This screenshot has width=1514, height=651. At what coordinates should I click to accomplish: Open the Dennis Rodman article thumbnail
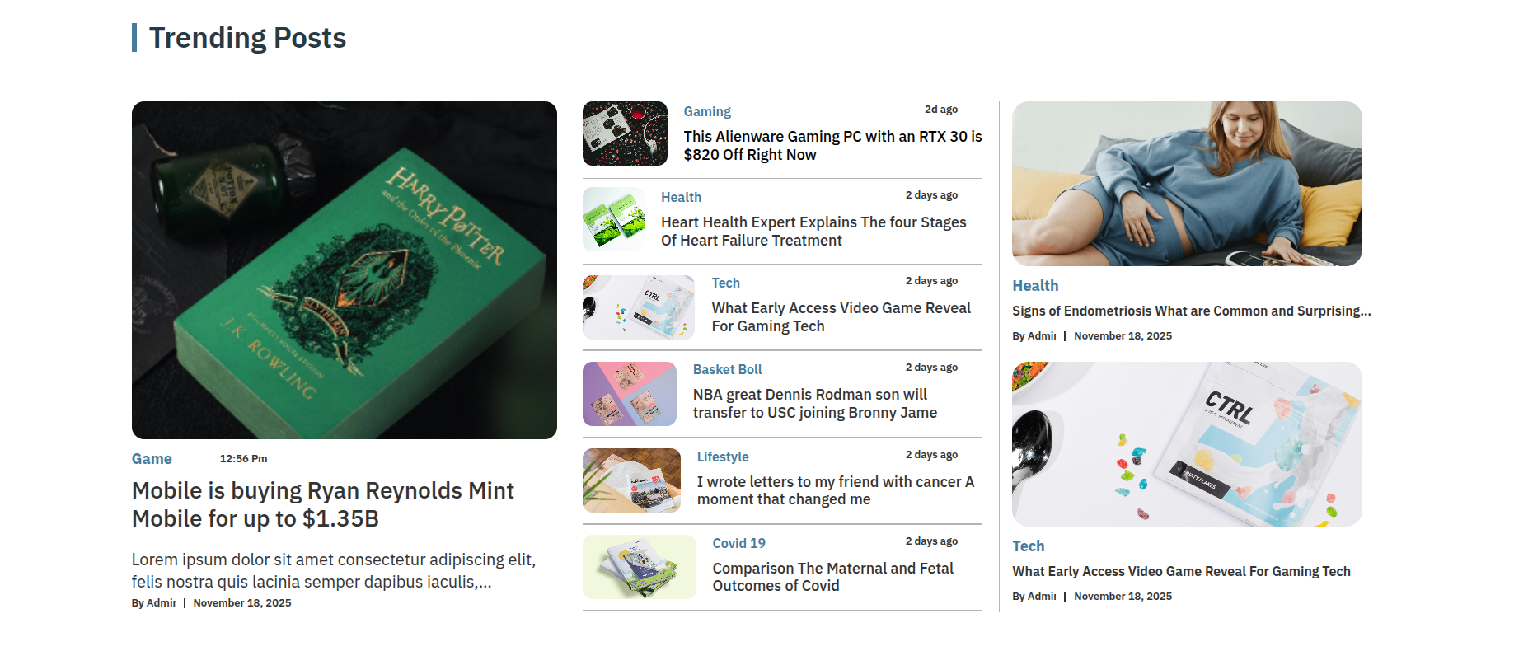[630, 394]
